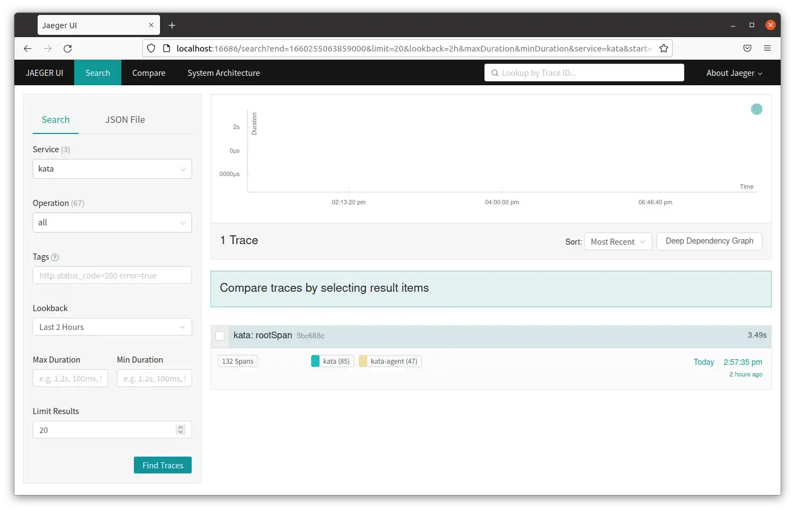795x511 pixels.
Task: Reload the page with refresh icon
Action: click(x=68, y=49)
